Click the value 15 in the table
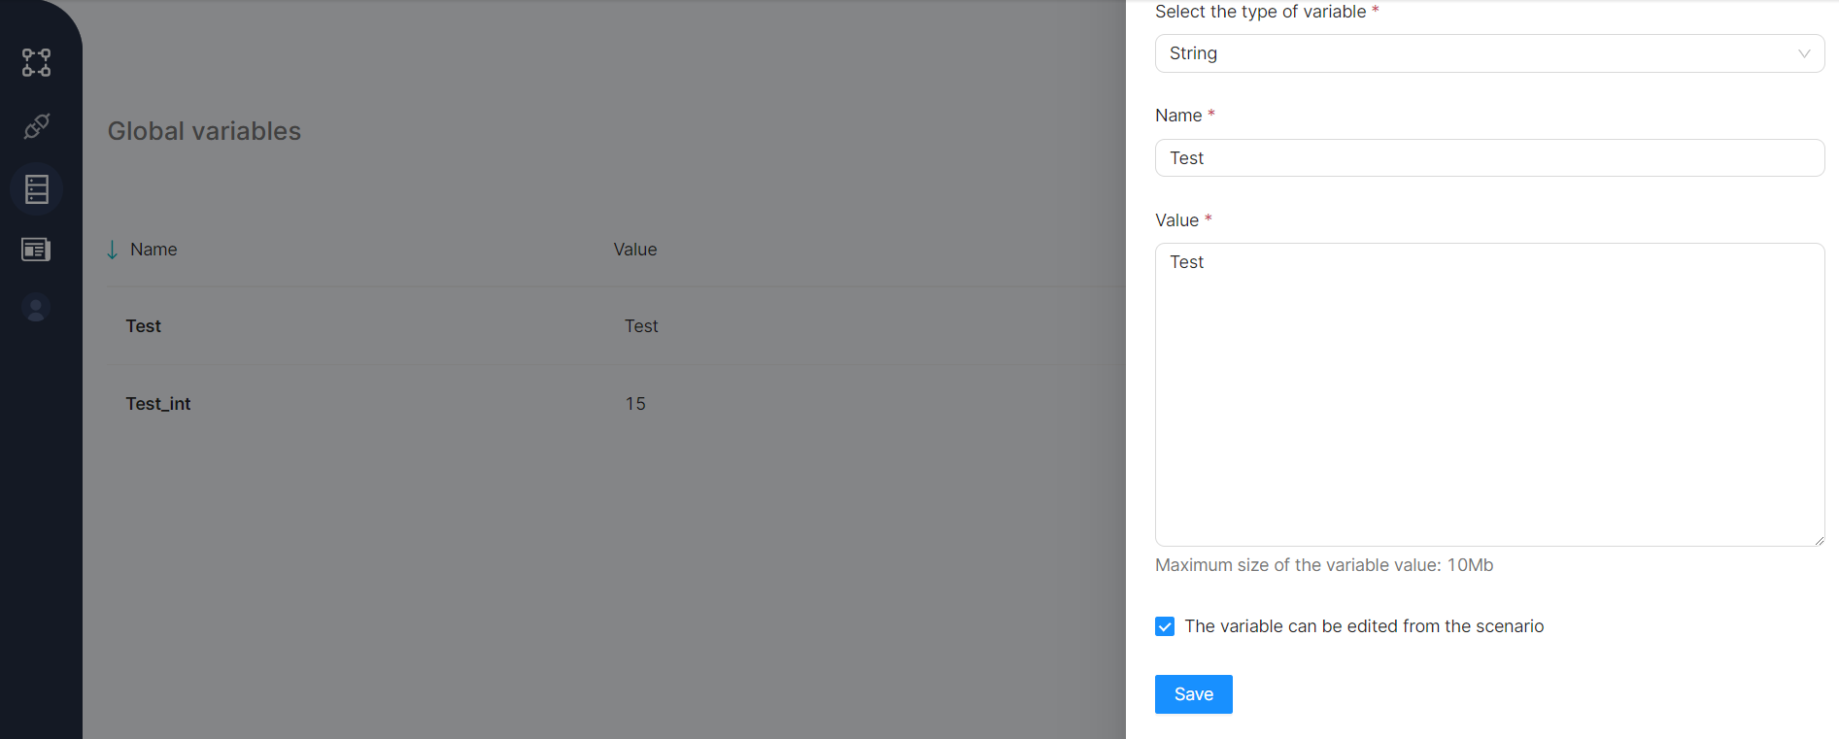Screen dimensions: 1839x739 click(x=635, y=404)
